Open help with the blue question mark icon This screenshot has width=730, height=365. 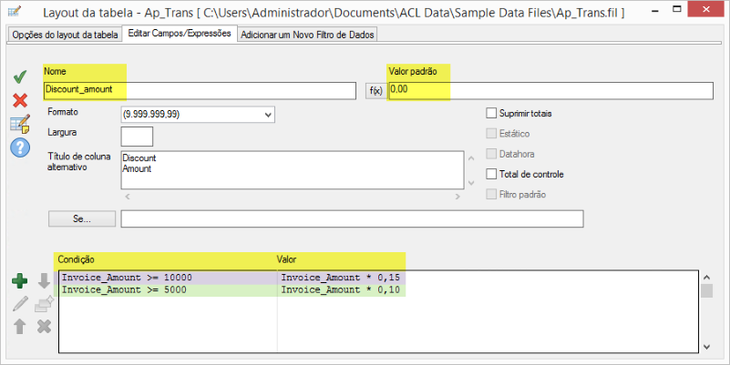click(x=20, y=147)
